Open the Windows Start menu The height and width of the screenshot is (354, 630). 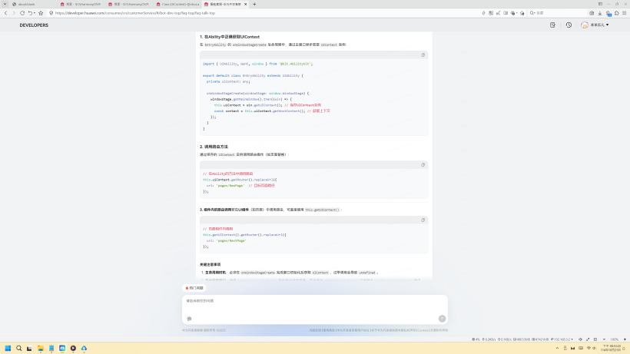point(8,348)
